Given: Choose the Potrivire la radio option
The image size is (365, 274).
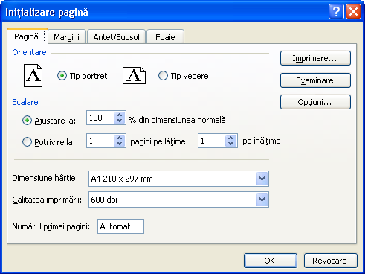Looking at the screenshot, I should click(27, 142).
